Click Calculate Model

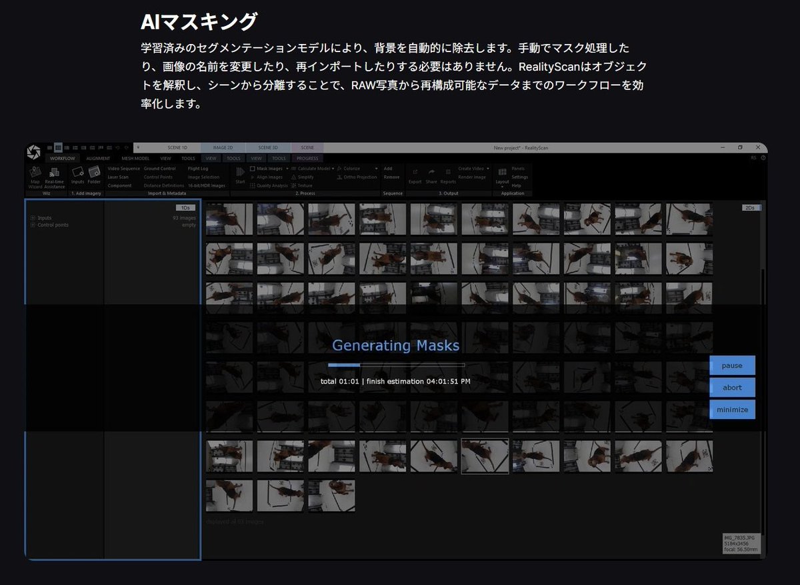pos(310,169)
